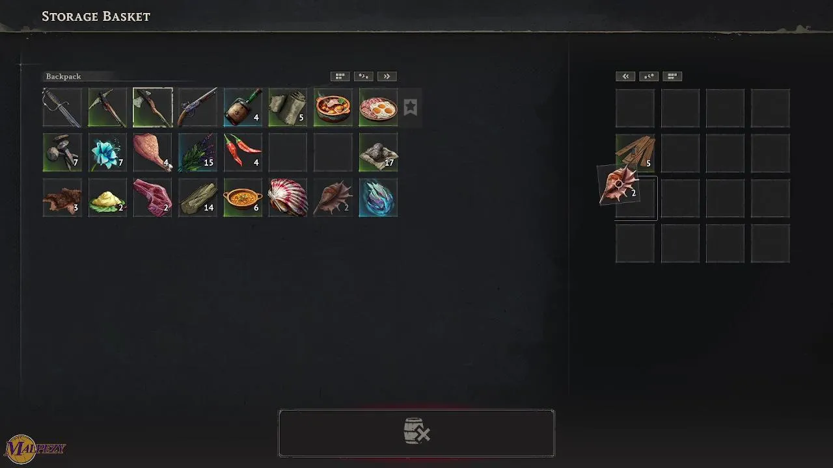Image resolution: width=833 pixels, height=468 pixels.
Task: Select the rum bottle stack
Action: (243, 107)
